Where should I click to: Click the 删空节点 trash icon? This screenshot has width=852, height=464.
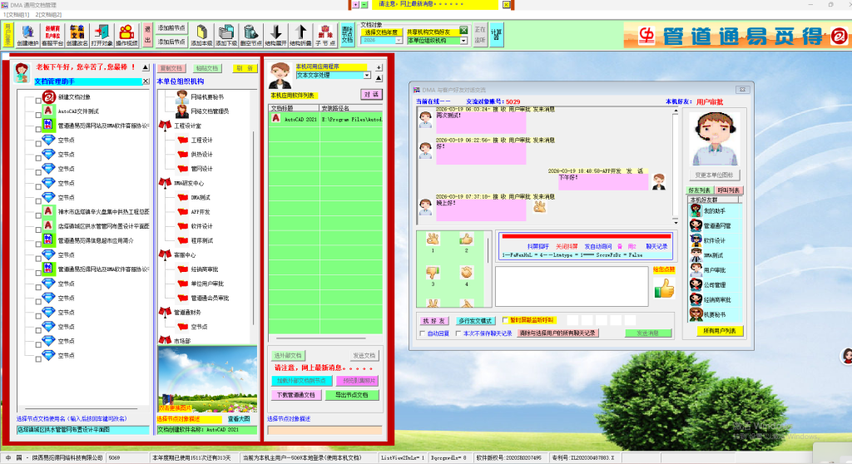click(x=251, y=35)
